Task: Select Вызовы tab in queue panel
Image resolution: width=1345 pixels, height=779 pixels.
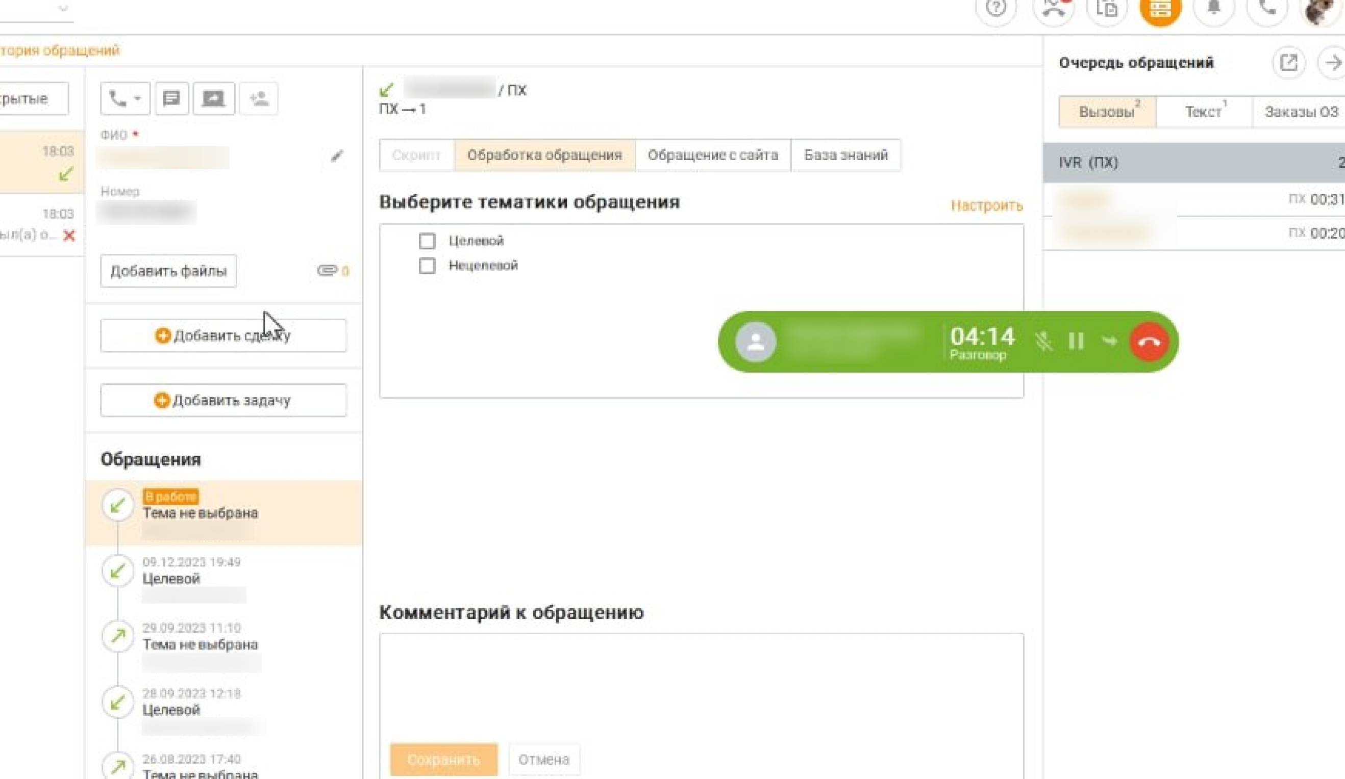Action: 1106,111
